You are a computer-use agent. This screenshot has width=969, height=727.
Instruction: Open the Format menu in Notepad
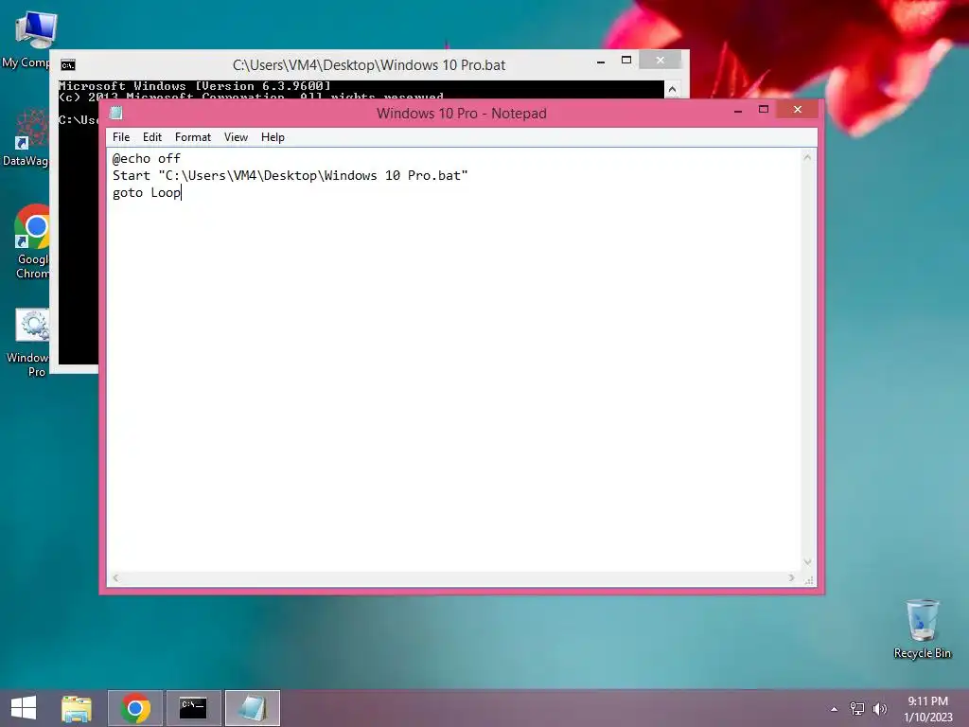[193, 137]
